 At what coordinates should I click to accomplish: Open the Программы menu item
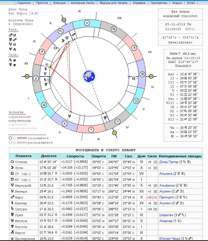click(159, 3)
